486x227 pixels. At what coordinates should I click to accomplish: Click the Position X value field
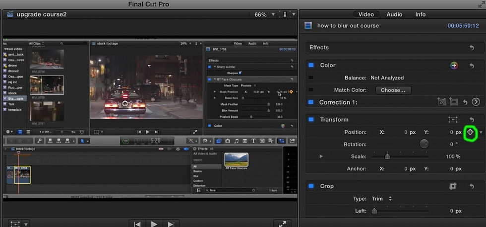pyautogui.click(x=410, y=132)
